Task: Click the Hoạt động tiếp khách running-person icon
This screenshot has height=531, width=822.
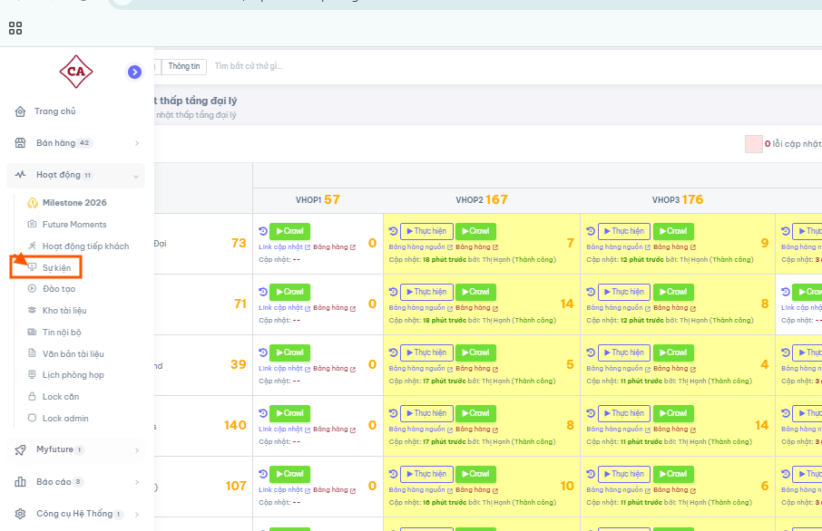Action: tap(32, 246)
